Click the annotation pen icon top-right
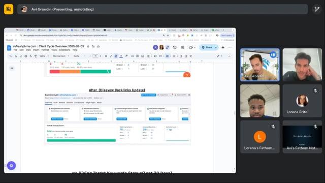Viewport: 325px width, 183px height. click(x=317, y=9)
